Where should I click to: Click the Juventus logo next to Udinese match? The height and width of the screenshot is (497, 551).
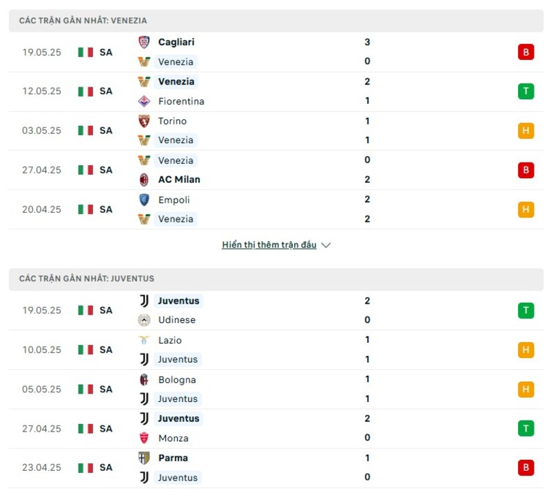coord(145,301)
